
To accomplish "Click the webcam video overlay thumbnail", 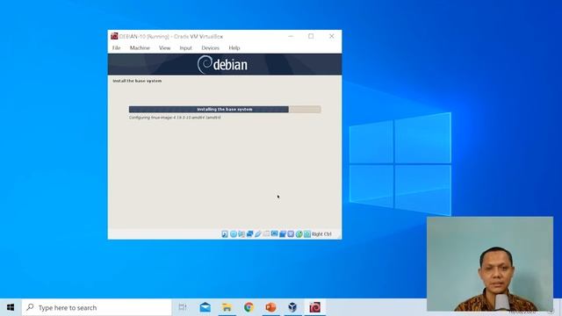I will (x=490, y=263).
